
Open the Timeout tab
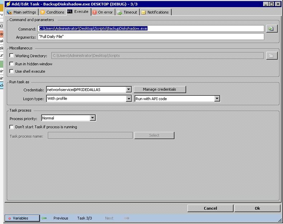pos(127,12)
